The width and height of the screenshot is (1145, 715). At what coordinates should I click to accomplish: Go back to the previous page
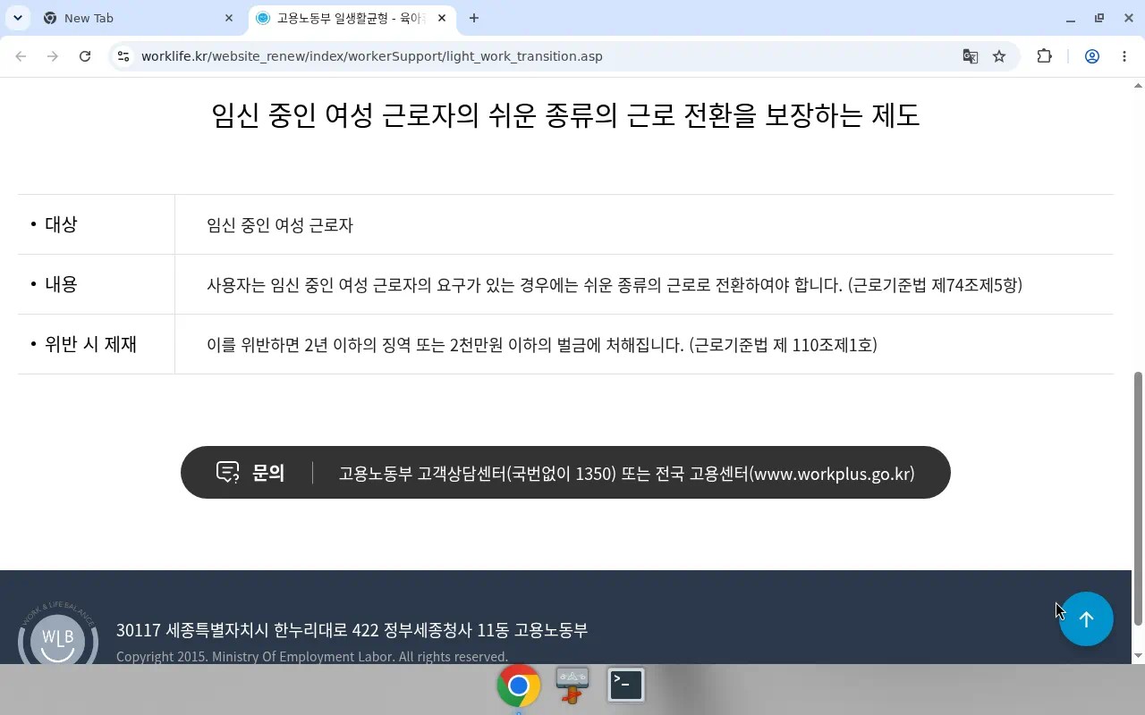[21, 56]
